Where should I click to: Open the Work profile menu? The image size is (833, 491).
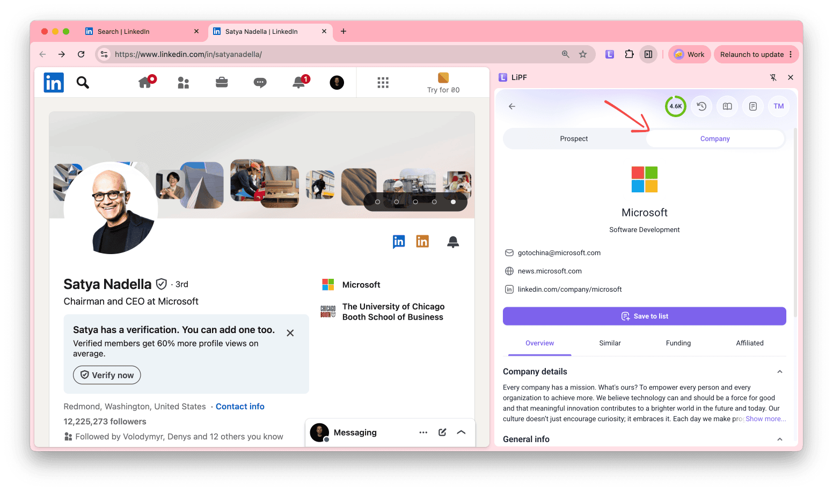(x=690, y=54)
